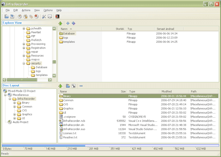The width and height of the screenshot is (221, 157).
Task: Open the Actions menu
Action: point(26,10)
